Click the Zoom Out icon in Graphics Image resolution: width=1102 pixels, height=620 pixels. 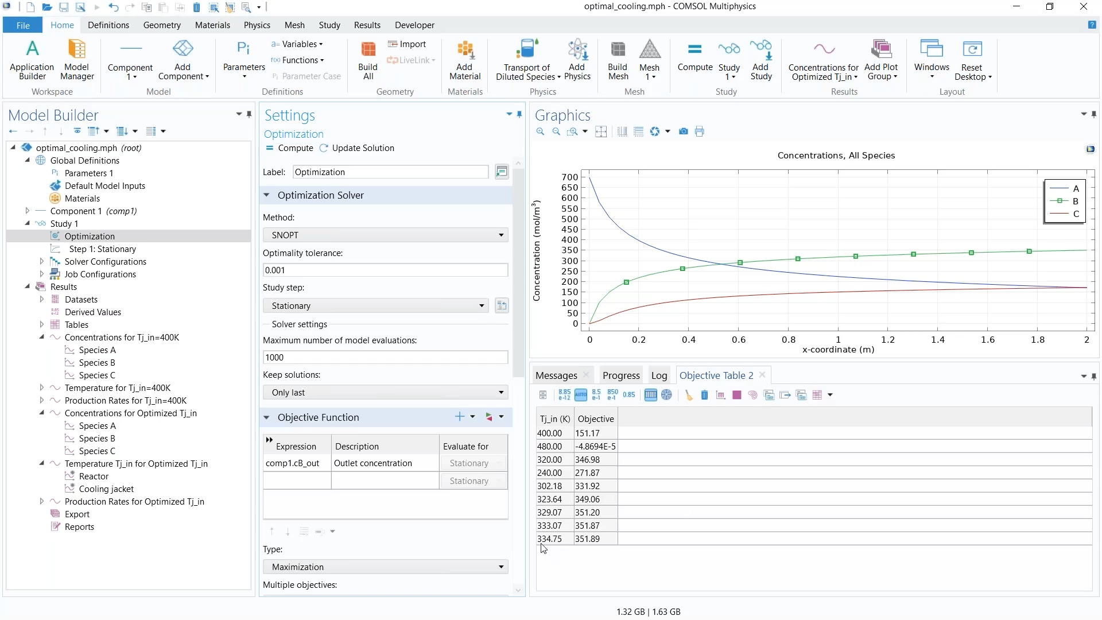(556, 131)
